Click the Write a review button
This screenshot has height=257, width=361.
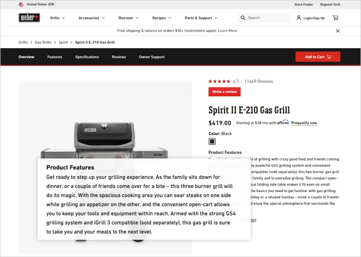coord(224,92)
